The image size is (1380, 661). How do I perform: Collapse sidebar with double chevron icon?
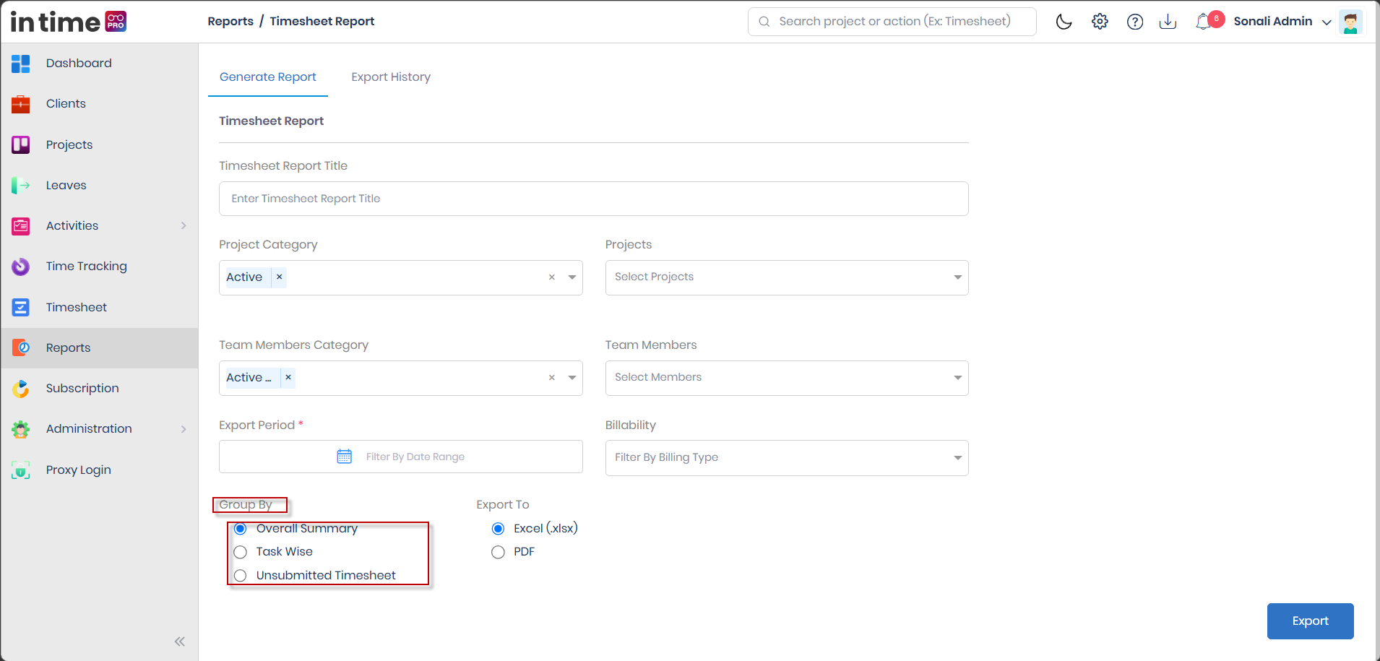tap(180, 641)
